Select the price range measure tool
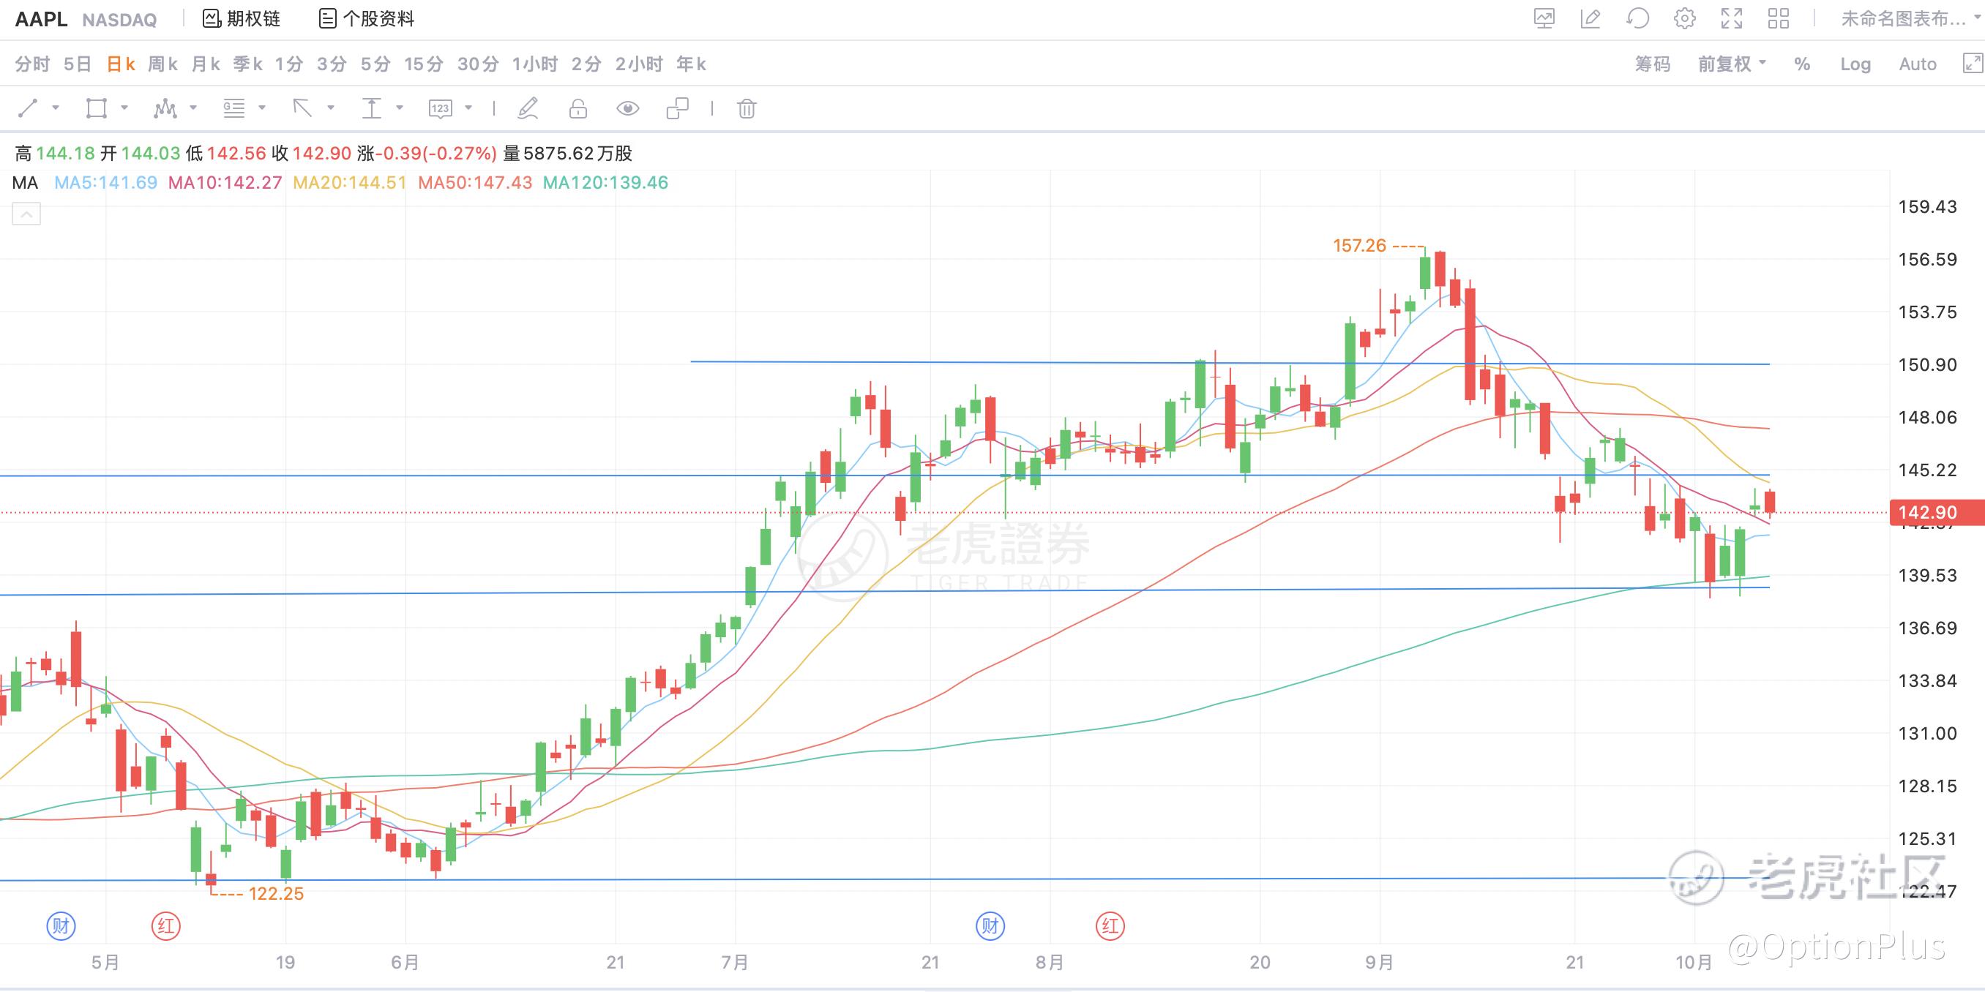Viewport: 1985px width, 992px height. (371, 108)
